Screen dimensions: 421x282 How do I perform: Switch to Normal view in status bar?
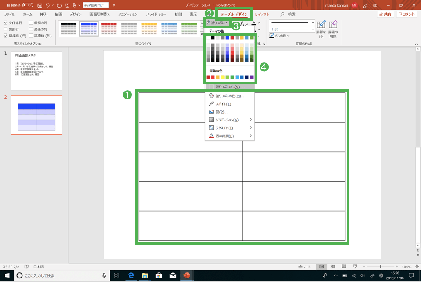tap(322, 267)
